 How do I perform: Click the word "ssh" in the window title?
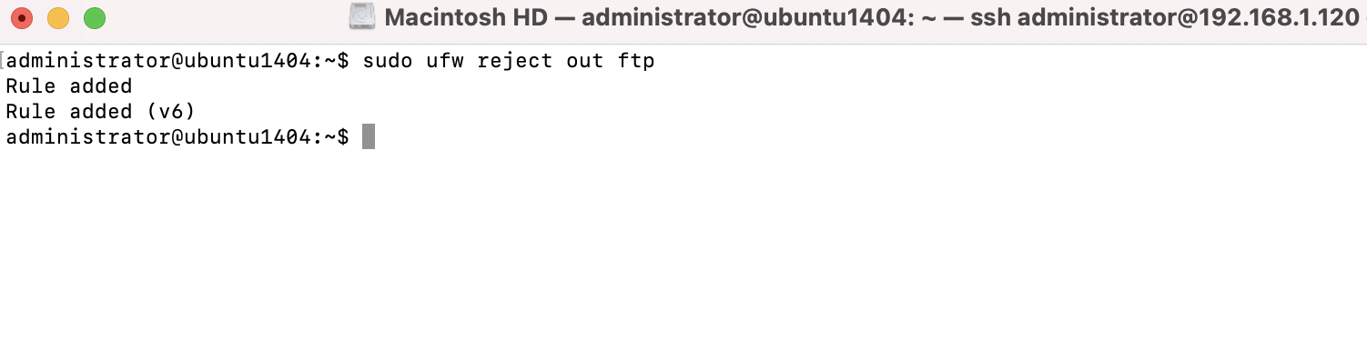(991, 17)
